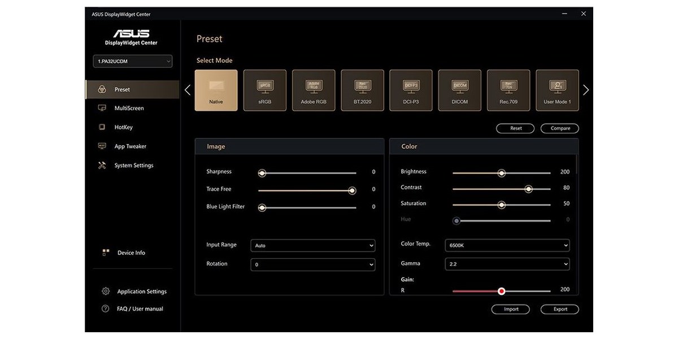
Task: Open the monitor selector 1.PA32UCDM dropdown
Action: point(132,61)
